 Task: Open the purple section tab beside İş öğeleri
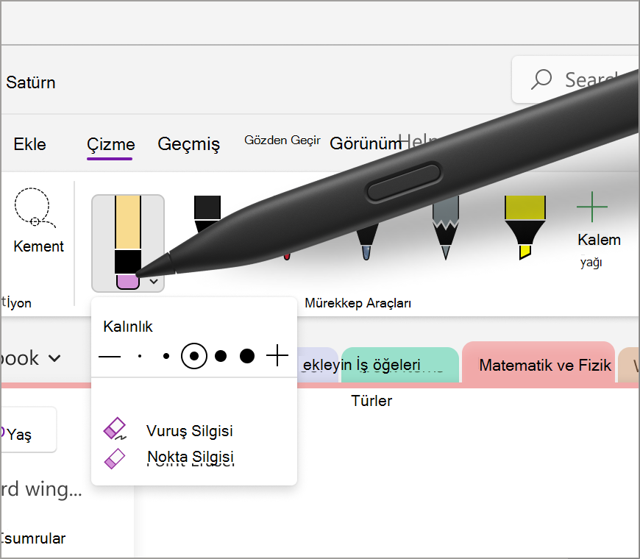pyautogui.click(x=318, y=365)
